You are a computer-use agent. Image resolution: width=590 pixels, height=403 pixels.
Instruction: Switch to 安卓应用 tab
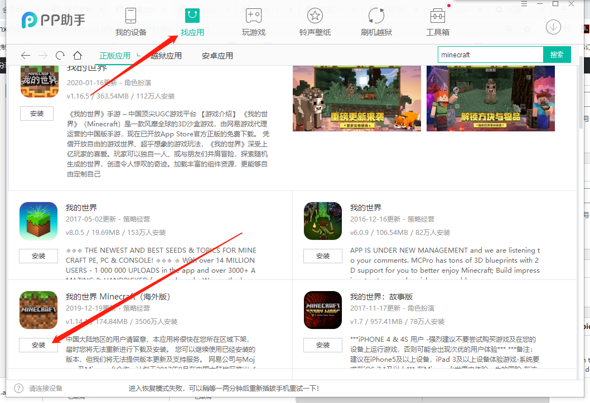[x=217, y=56]
